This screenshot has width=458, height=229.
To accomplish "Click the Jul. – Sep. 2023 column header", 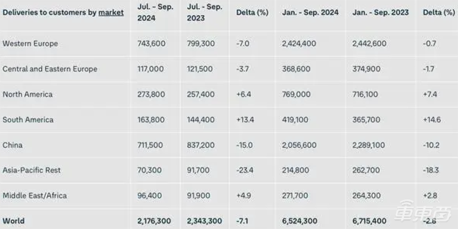I will point(204,12).
